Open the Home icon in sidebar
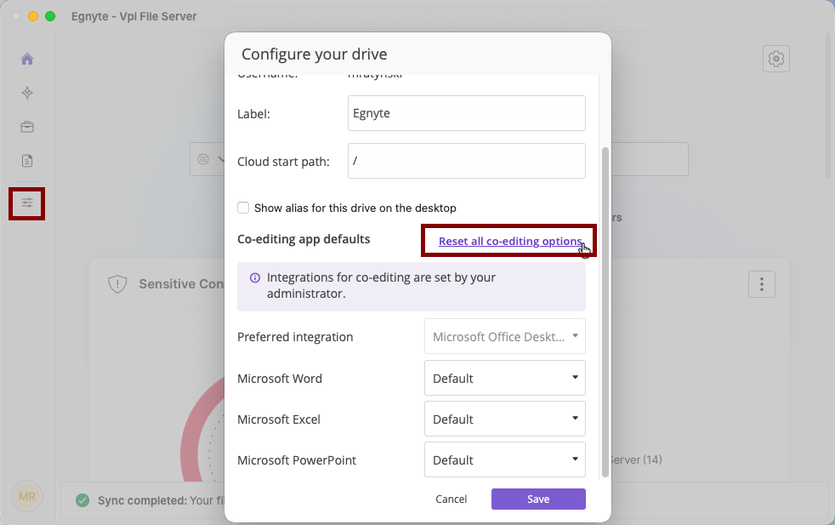This screenshot has width=835, height=525. (27, 59)
